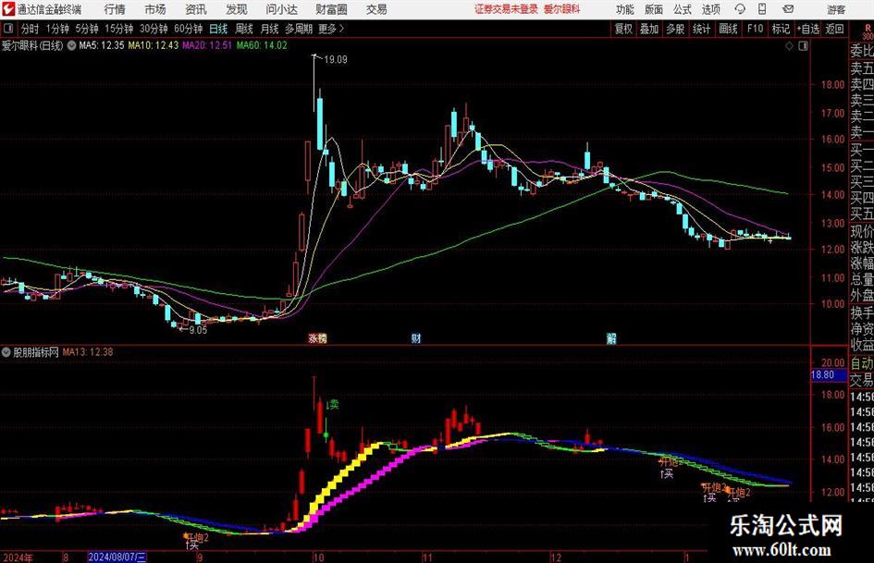Click the 涨榜 event marker below the chart
This screenshot has width=874, height=563.
318,338
